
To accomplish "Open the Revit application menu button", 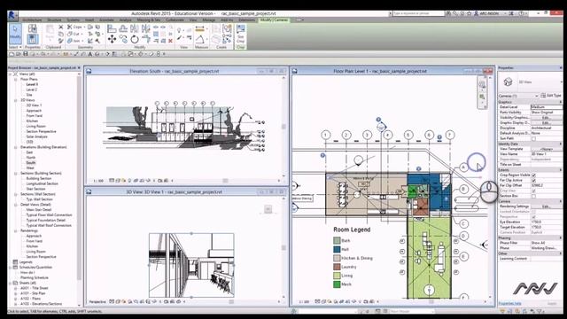I will click(12, 15).
